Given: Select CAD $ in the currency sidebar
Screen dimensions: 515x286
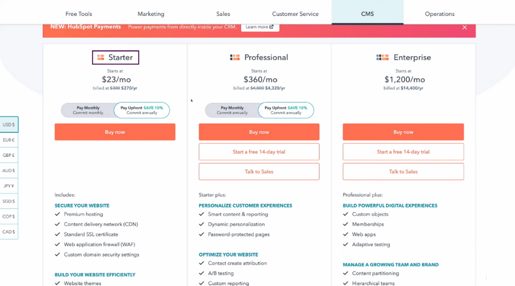Looking at the screenshot, I should pyautogui.click(x=9, y=231).
